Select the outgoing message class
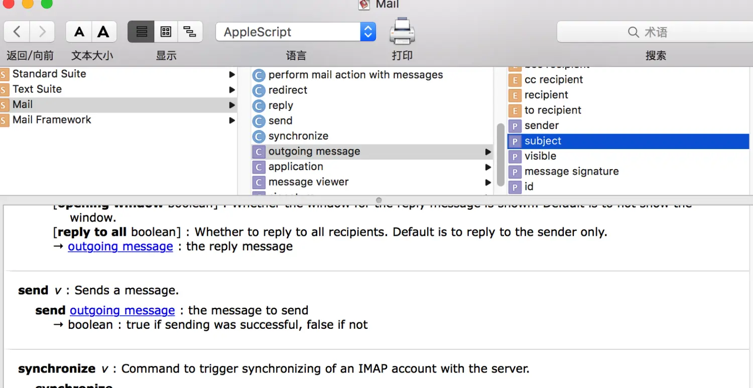753x388 pixels. click(372, 152)
